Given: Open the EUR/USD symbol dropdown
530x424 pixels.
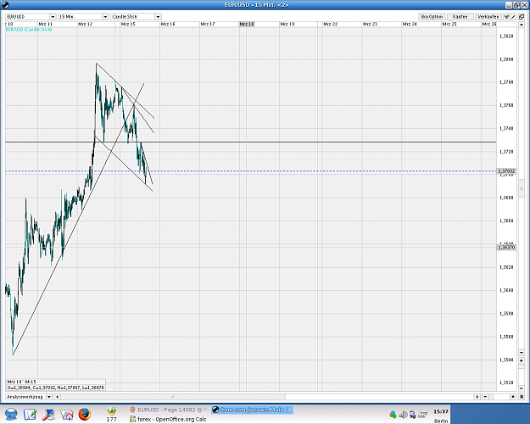Looking at the screenshot, I should [31, 17].
